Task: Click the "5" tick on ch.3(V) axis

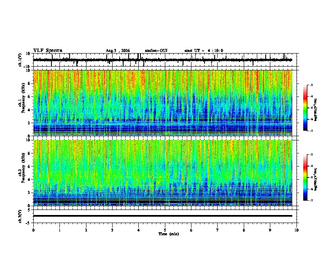Action: pyautogui.click(x=29, y=210)
